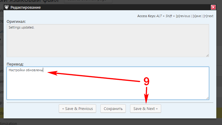Click the Save & Next button
This screenshot has height=125, width=222.
click(146, 109)
